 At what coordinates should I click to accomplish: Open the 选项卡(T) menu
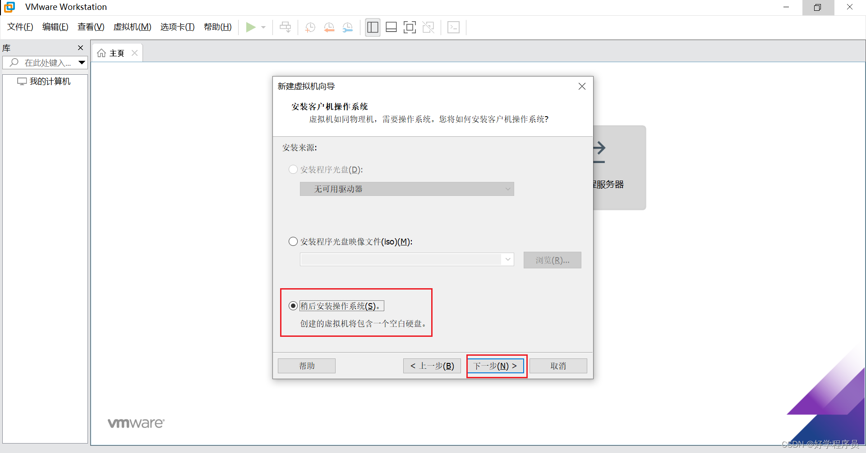[178, 27]
